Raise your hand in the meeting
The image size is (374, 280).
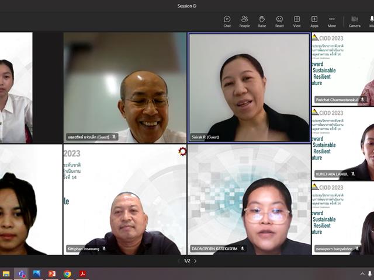pos(262,22)
